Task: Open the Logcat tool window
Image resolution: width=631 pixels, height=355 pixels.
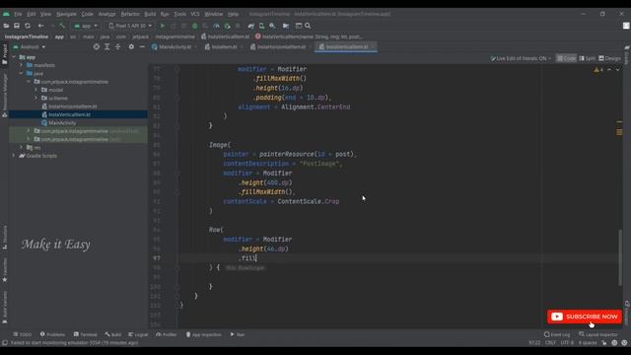Action: [x=138, y=334]
